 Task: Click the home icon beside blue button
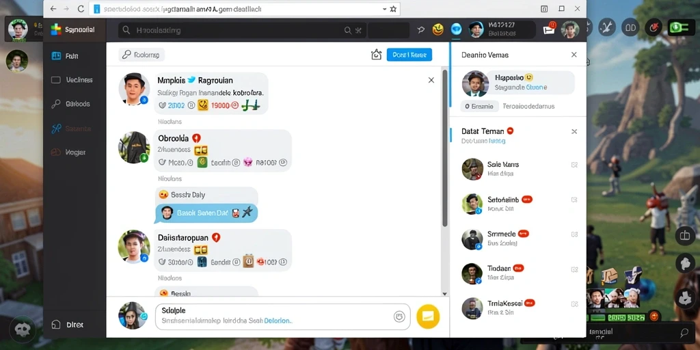tap(377, 55)
